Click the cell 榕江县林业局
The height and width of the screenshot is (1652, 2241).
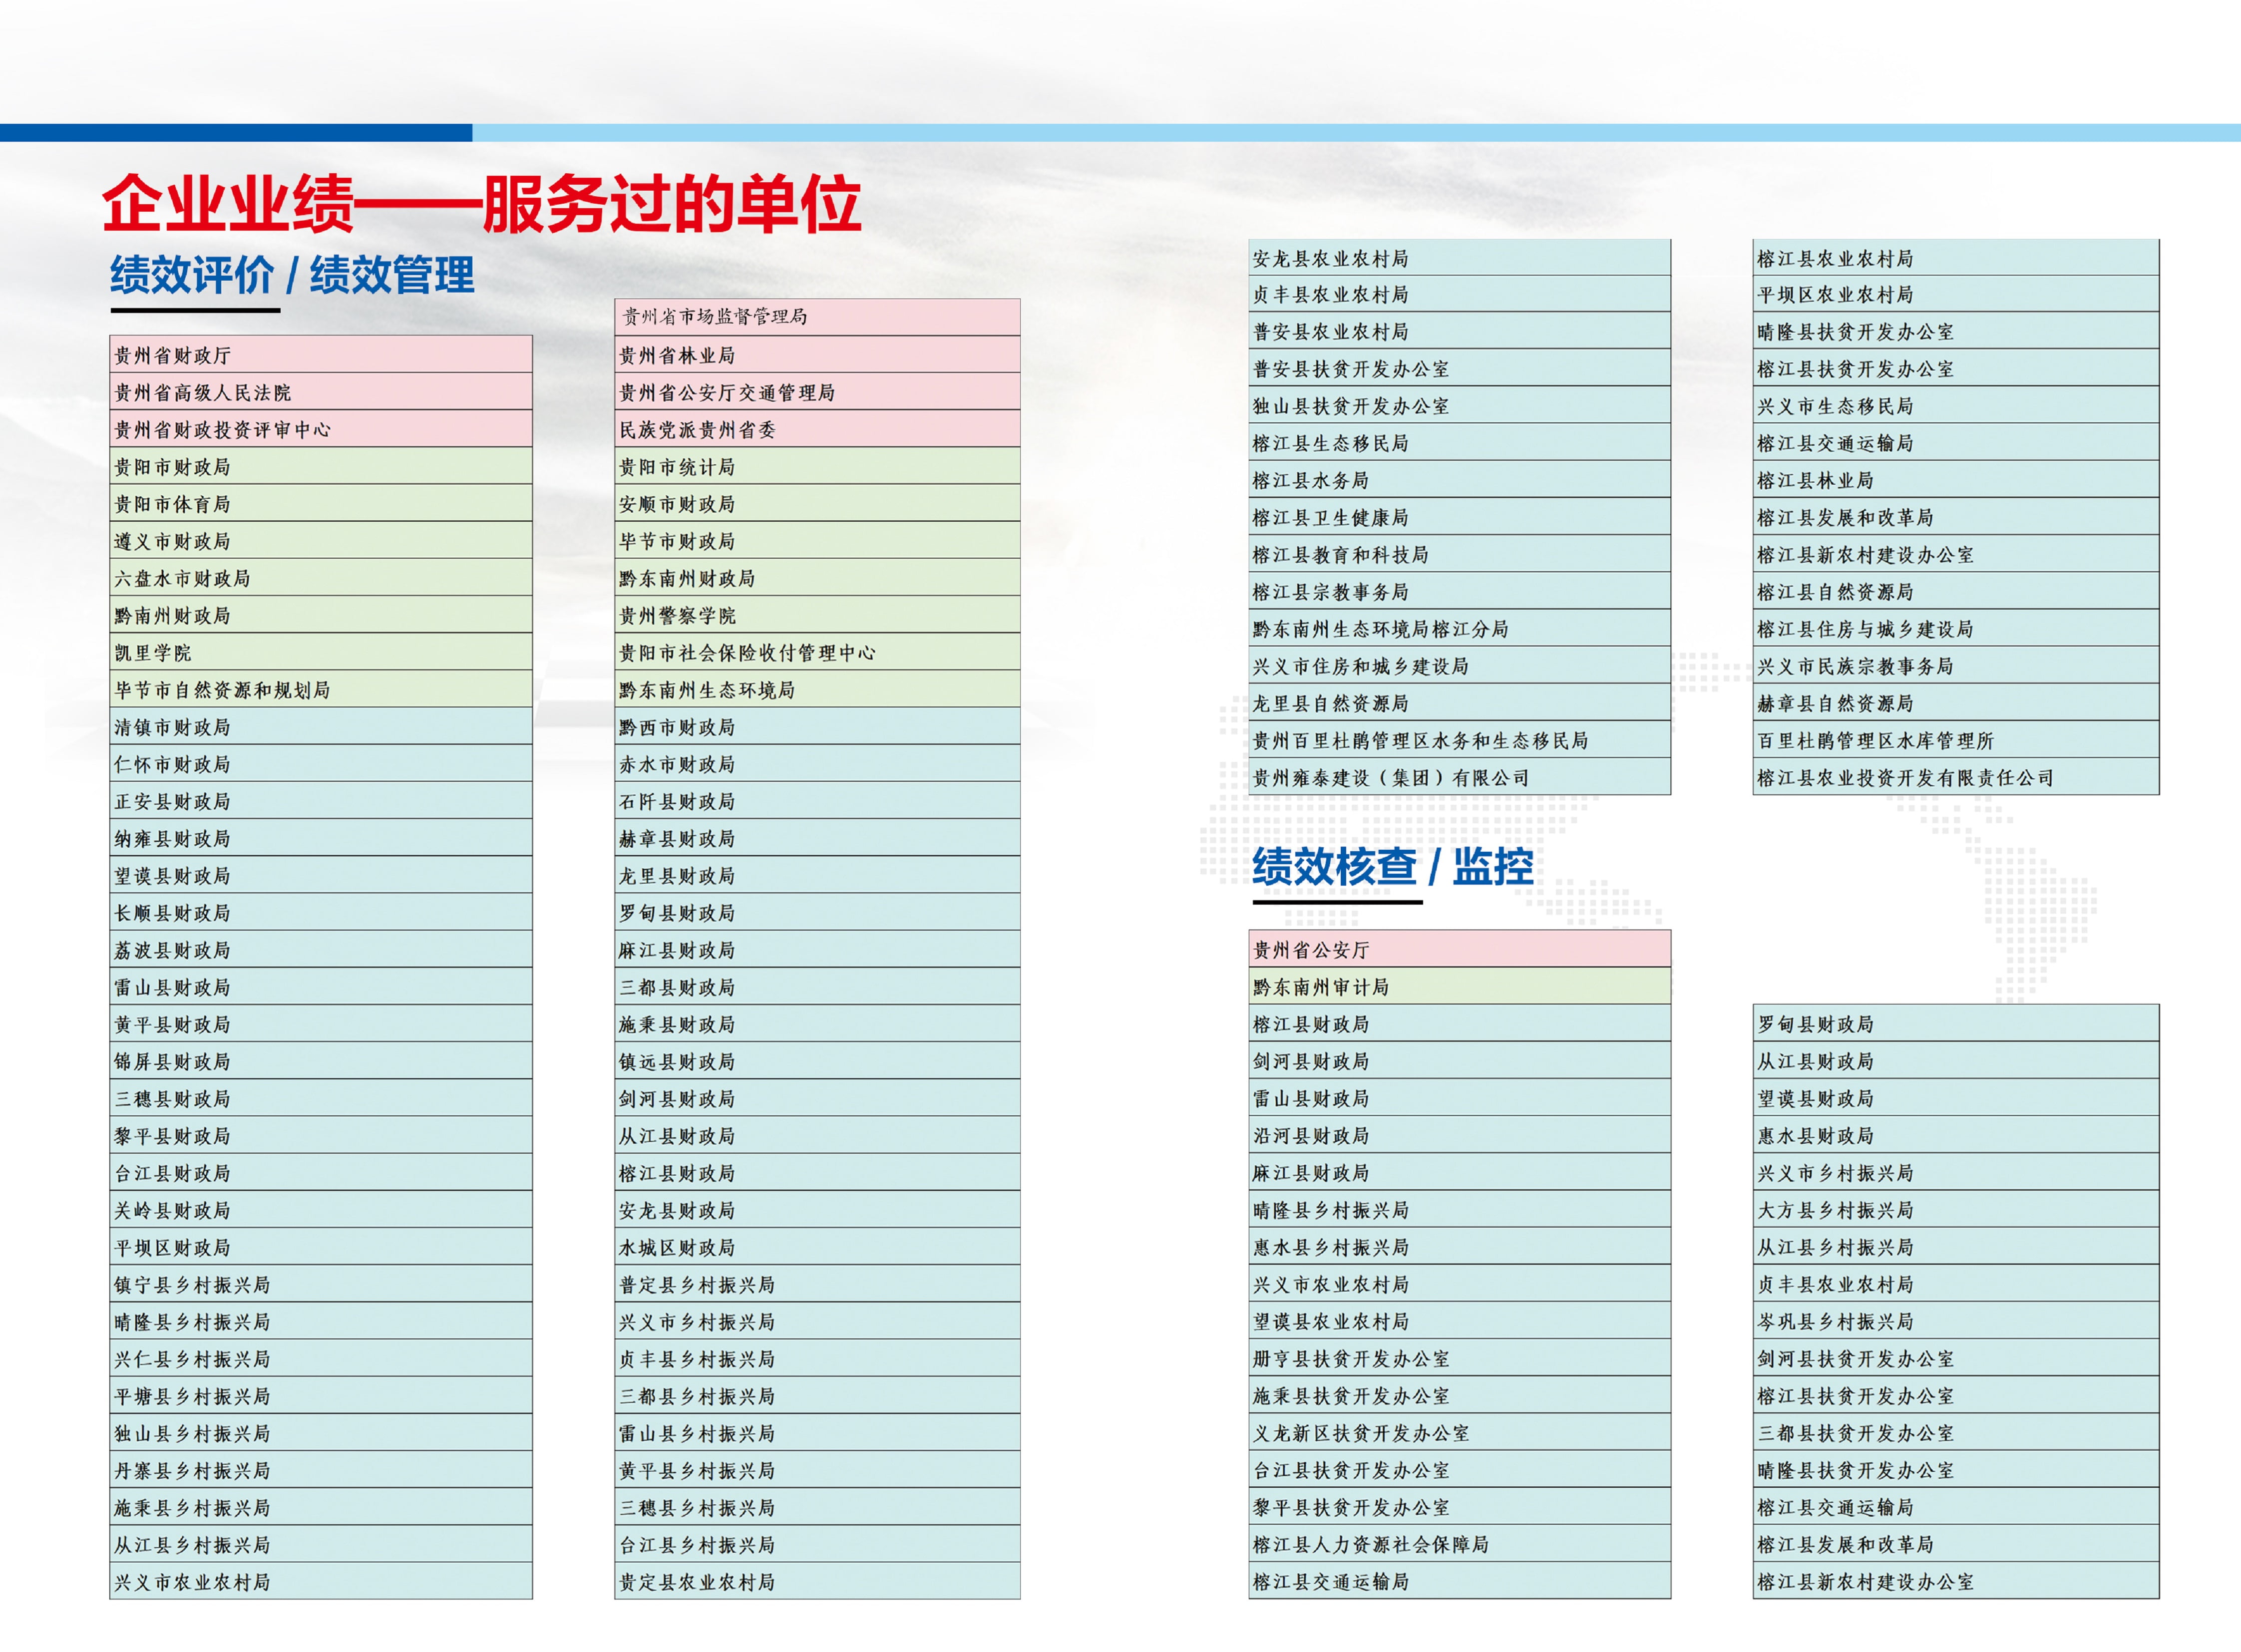point(1956,480)
